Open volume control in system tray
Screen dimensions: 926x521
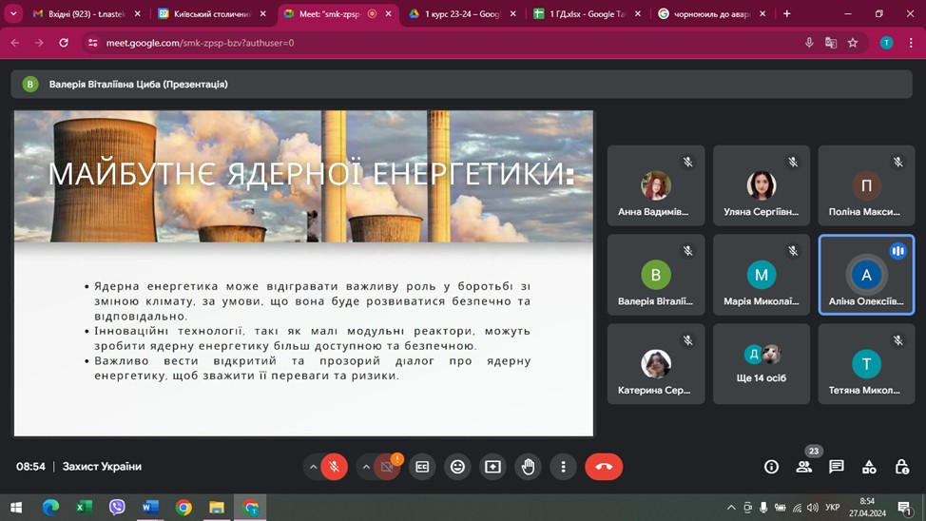coord(813,508)
